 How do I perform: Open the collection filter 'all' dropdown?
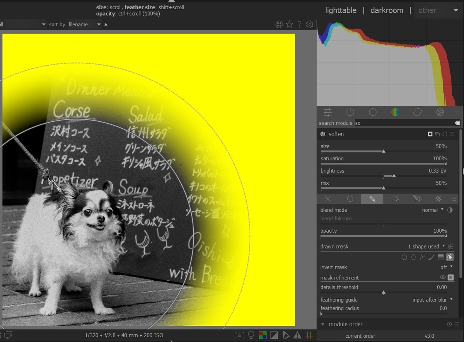[x=23, y=24]
